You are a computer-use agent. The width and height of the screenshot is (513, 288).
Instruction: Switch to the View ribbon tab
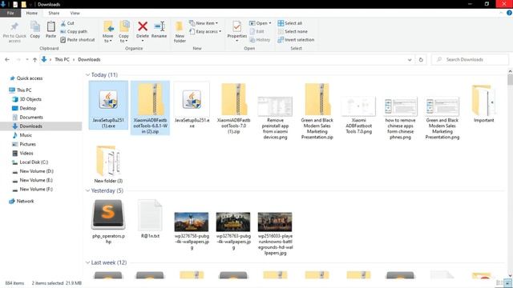click(75, 13)
